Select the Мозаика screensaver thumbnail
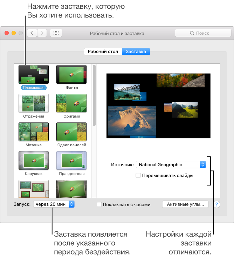Screen dimensions: 234x259 tap(34, 132)
